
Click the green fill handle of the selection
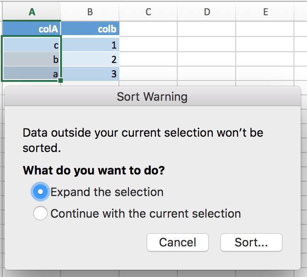(61, 81)
